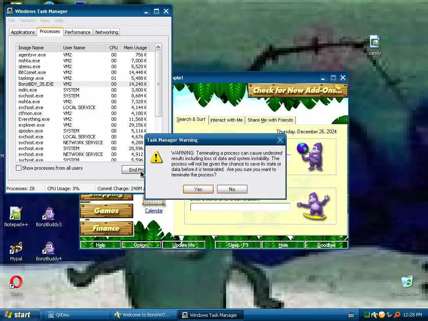Click Bonzi Options button
Image resolution: width=428 pixels, height=321 pixels.
[x=141, y=245]
